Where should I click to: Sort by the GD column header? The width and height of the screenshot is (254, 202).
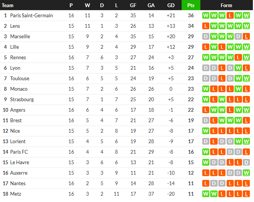(171, 5)
